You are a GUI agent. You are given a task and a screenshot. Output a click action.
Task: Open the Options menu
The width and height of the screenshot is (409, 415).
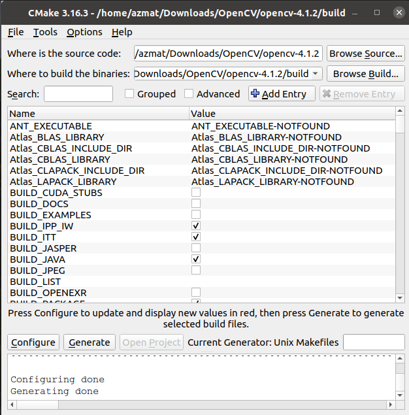[x=84, y=32]
